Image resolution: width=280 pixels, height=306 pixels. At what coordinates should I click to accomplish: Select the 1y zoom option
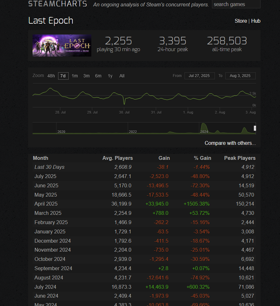pos(110,76)
